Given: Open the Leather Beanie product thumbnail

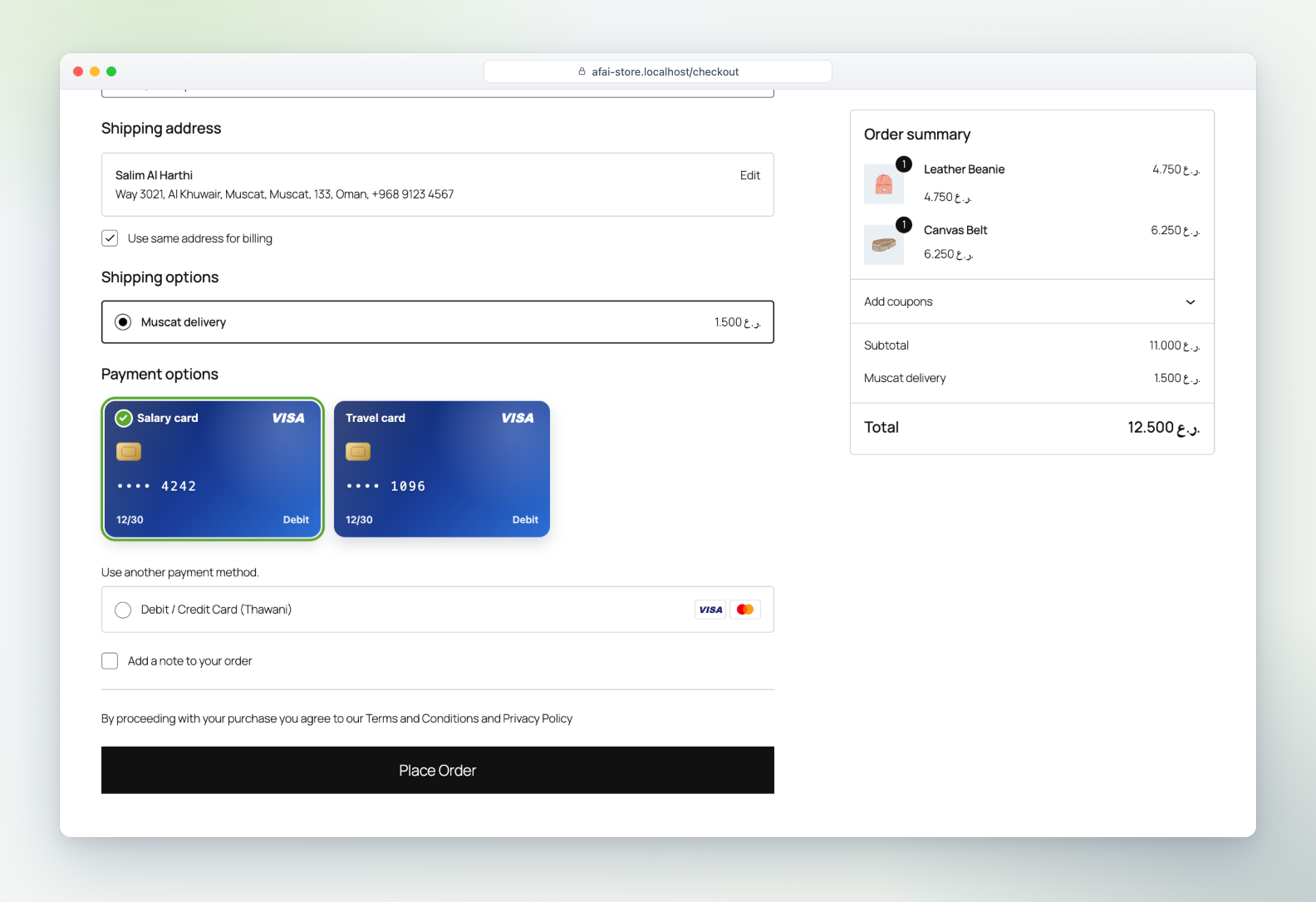Looking at the screenshot, I should (884, 184).
